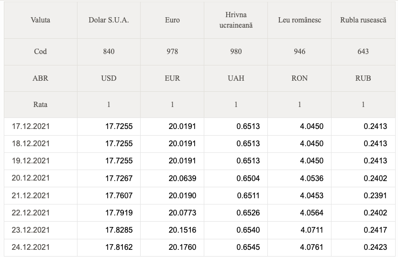This screenshot has height=257, width=398.
Task: Select the 24.12.2021 date cell
Action: [31, 247]
